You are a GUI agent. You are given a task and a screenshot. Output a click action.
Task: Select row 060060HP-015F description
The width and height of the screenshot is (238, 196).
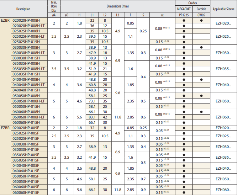(x=26, y=192)
